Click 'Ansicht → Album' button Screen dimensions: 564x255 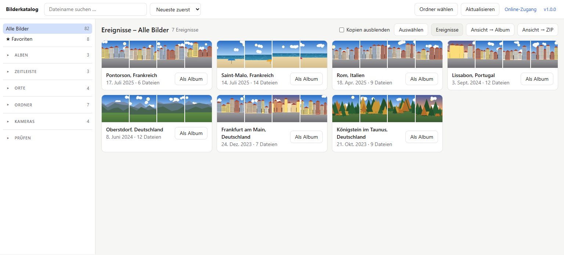pos(490,30)
